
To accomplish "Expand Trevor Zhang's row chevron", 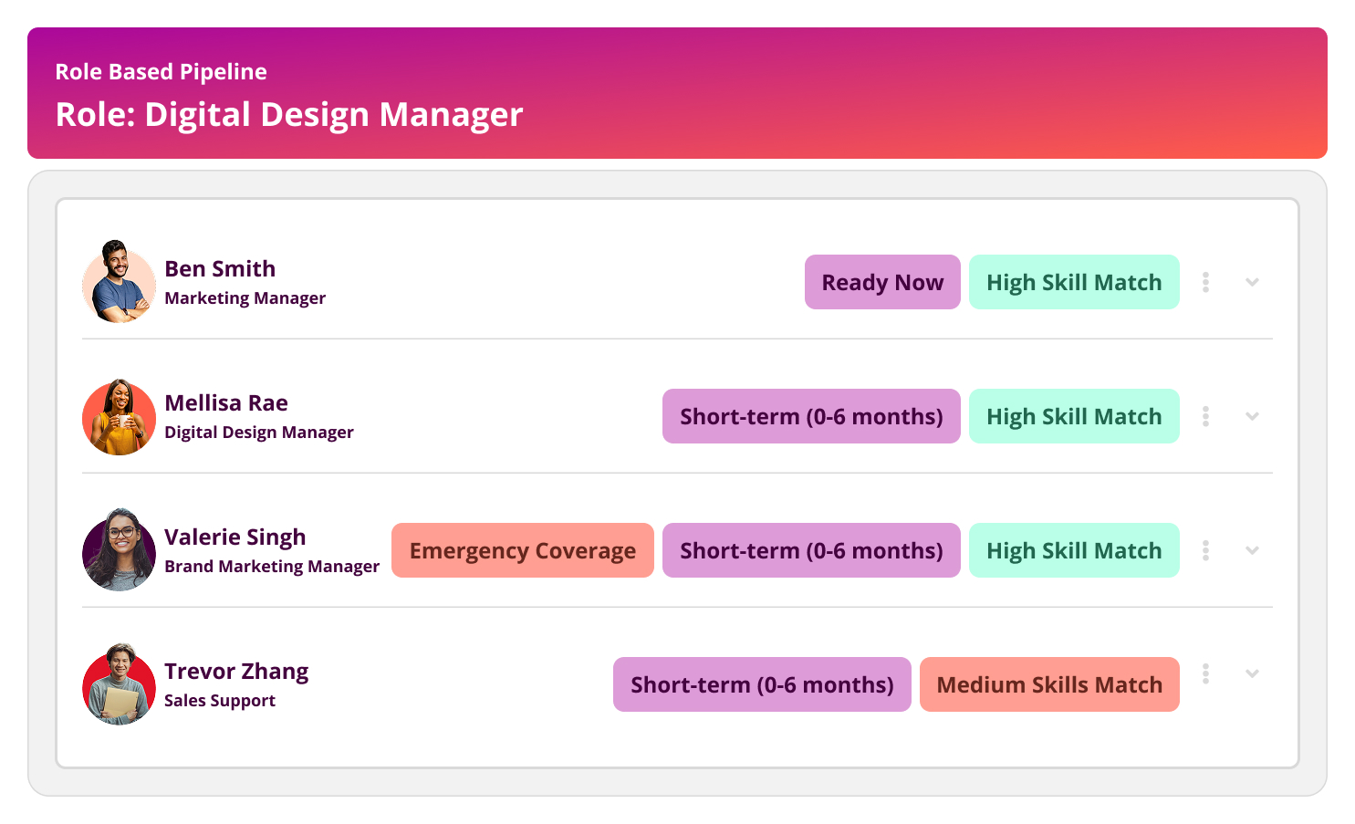I will [x=1252, y=673].
